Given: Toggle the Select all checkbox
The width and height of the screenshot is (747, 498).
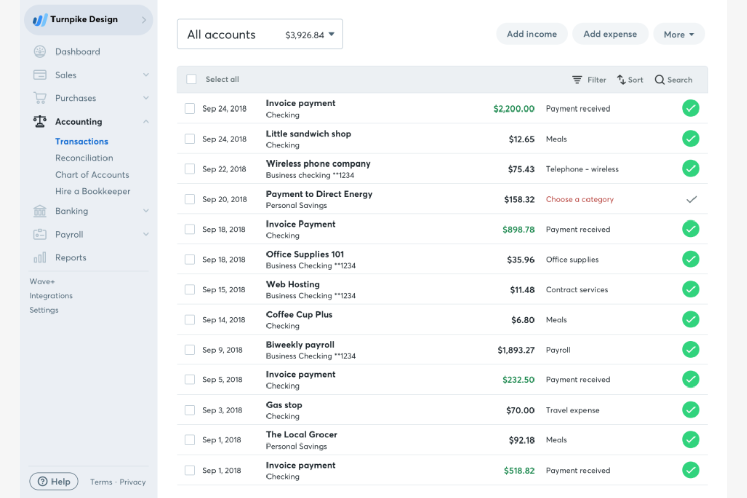Looking at the screenshot, I should pyautogui.click(x=191, y=79).
